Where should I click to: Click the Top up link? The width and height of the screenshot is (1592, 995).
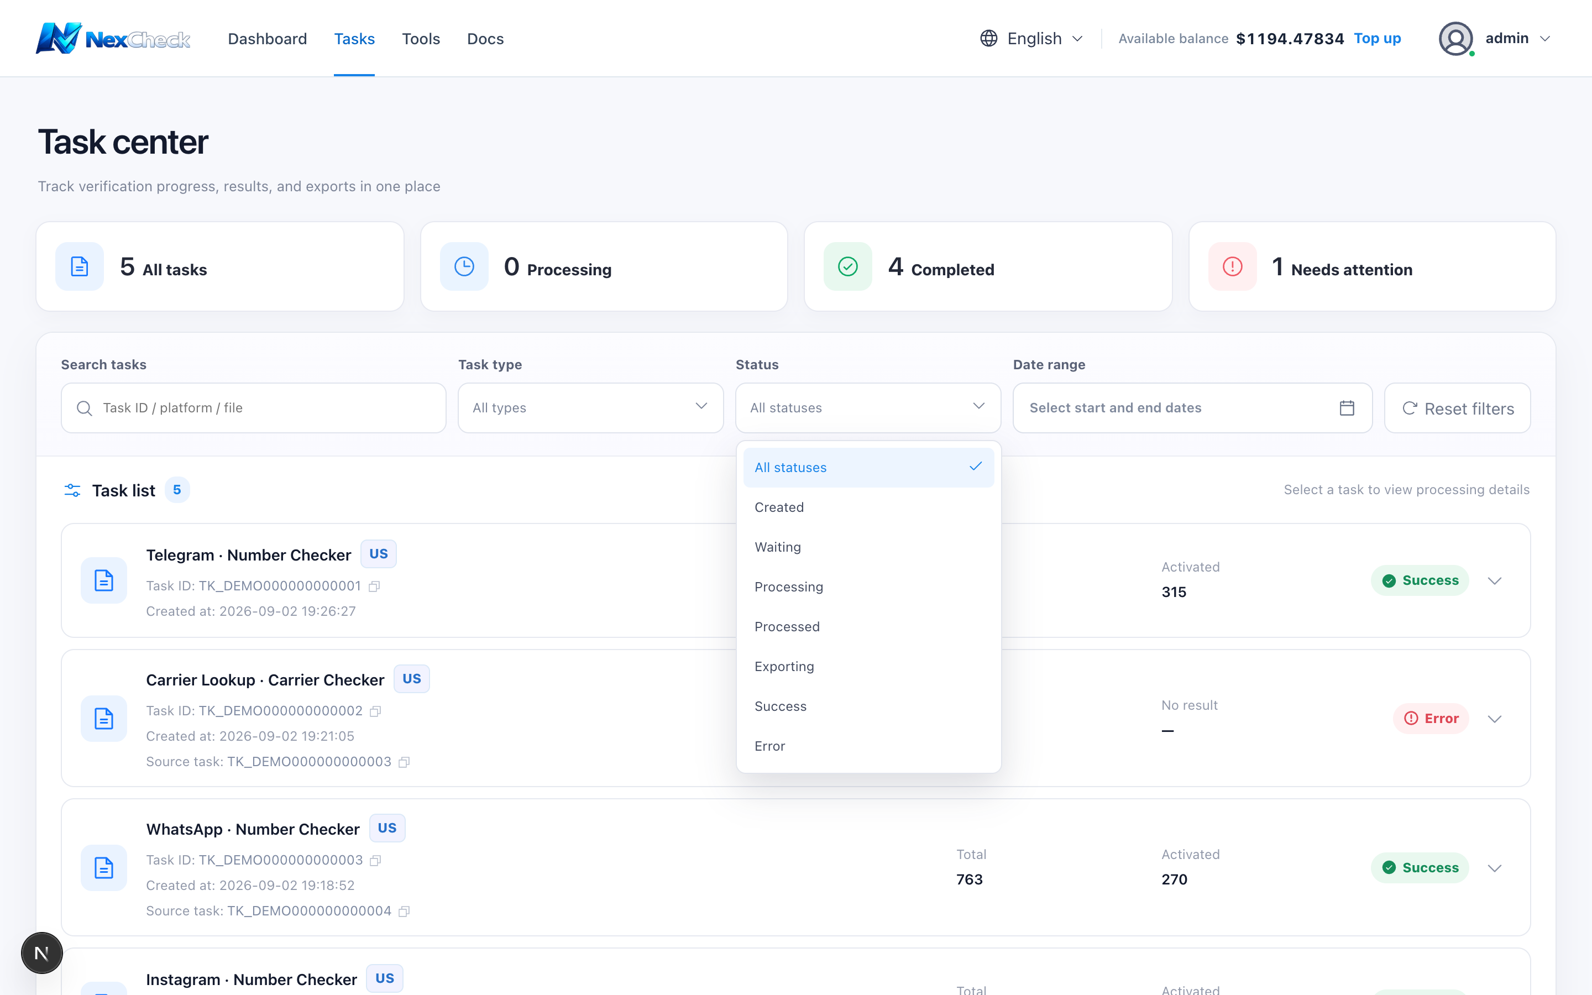pos(1377,38)
